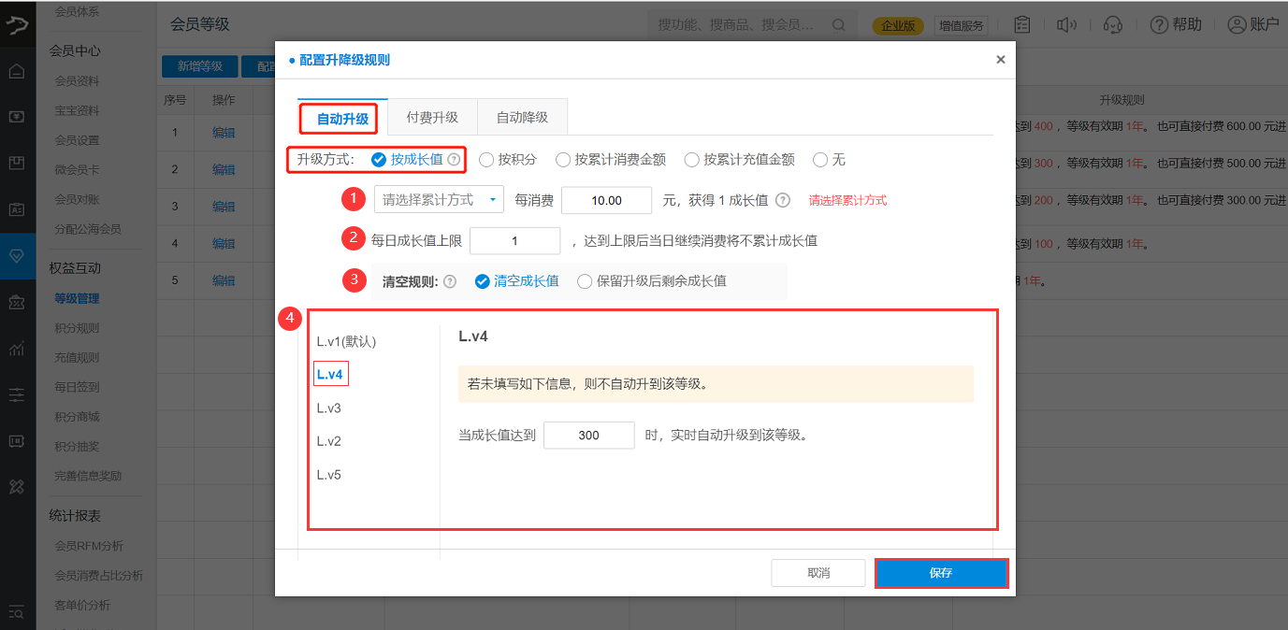This screenshot has width=1288, height=630.
Task: Open the clipboard checklist icon in the header
Action: point(1022,25)
